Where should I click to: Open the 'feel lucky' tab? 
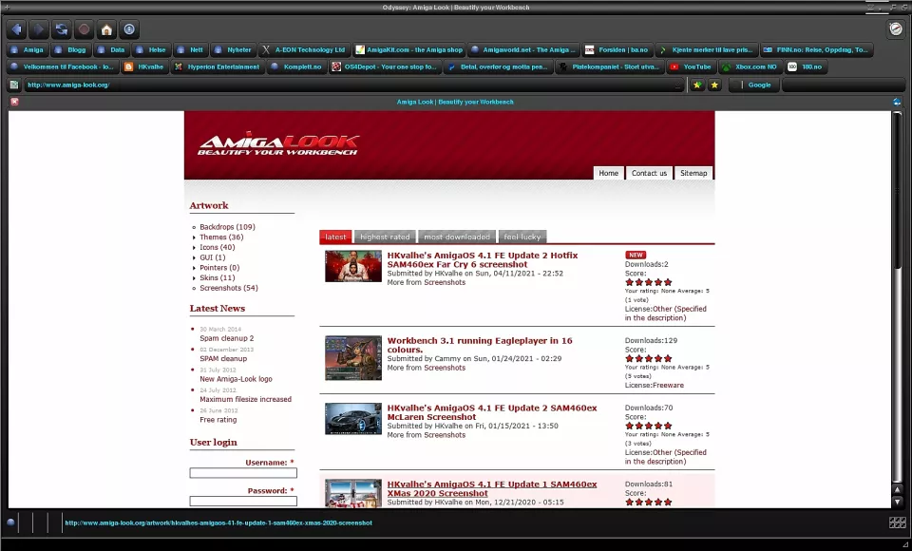coord(522,237)
